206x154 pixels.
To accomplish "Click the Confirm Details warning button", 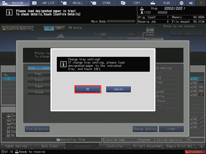I will tap(18, 29).
